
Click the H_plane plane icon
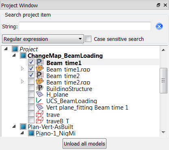40,94
